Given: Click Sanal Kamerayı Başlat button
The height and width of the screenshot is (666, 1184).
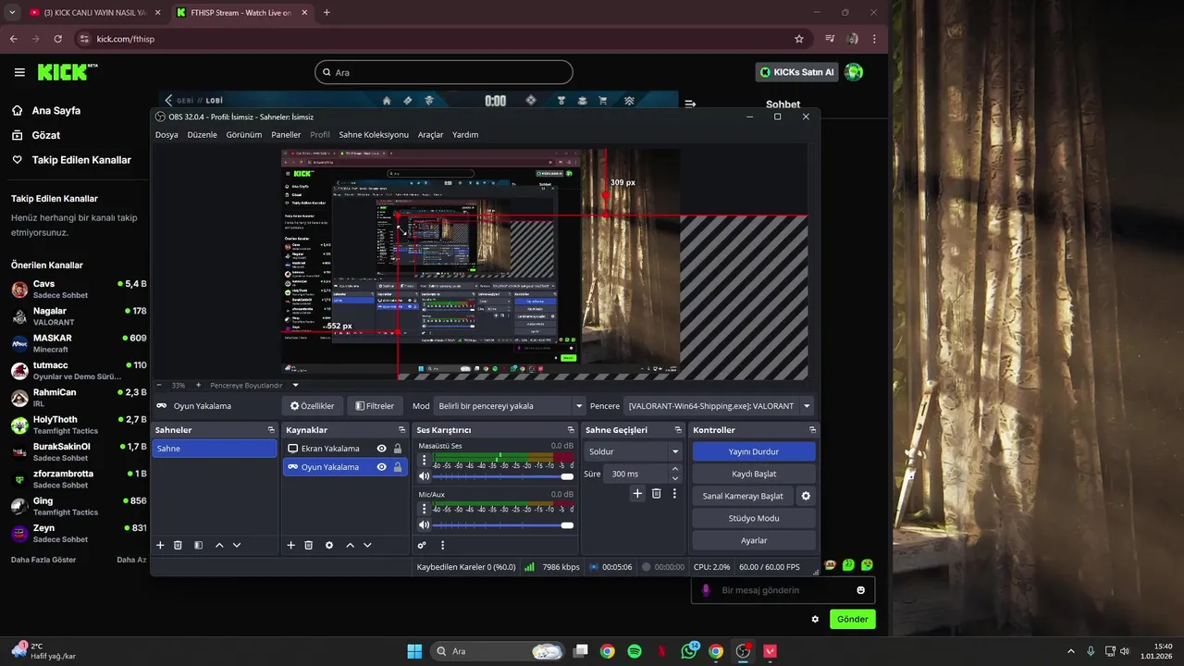Looking at the screenshot, I should point(743,496).
